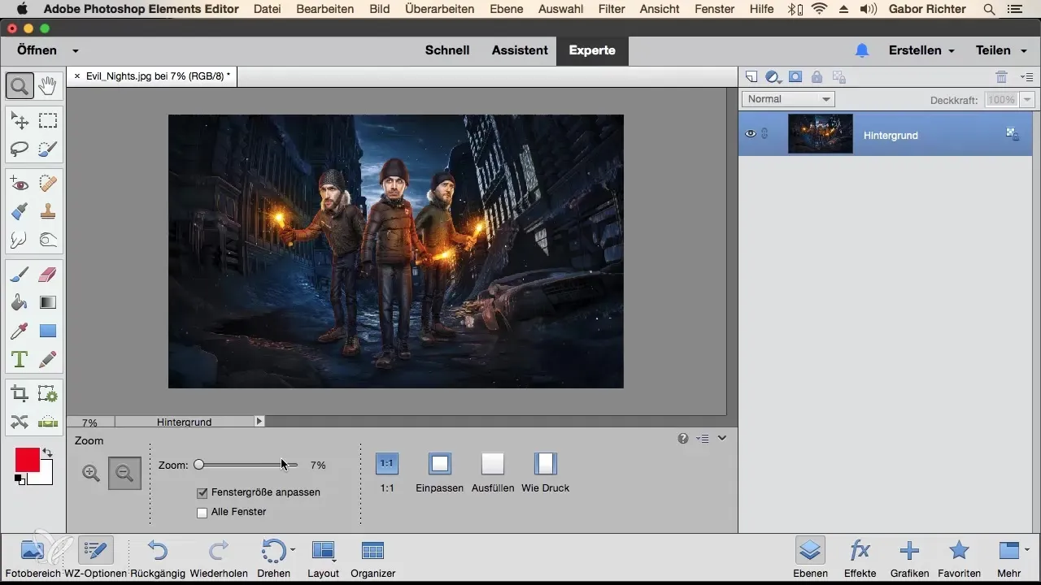
Task: Select the Zoom tool in toolbox
Action: (20, 84)
